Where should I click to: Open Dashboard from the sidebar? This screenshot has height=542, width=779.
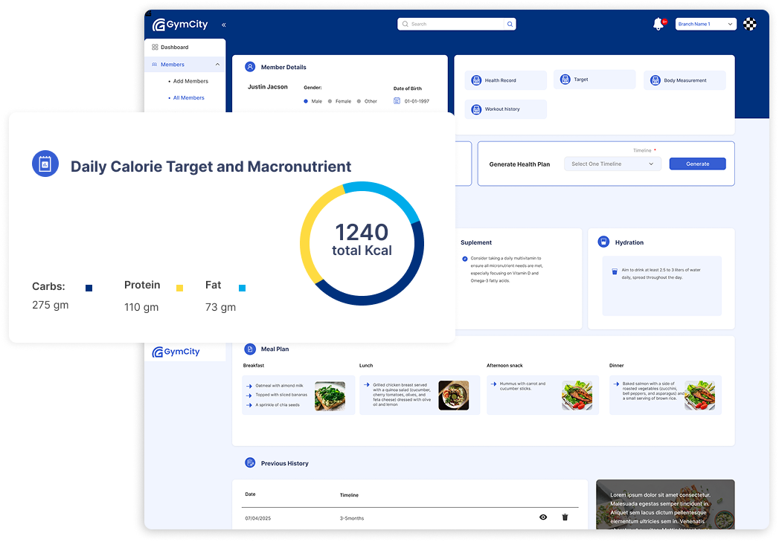point(174,48)
